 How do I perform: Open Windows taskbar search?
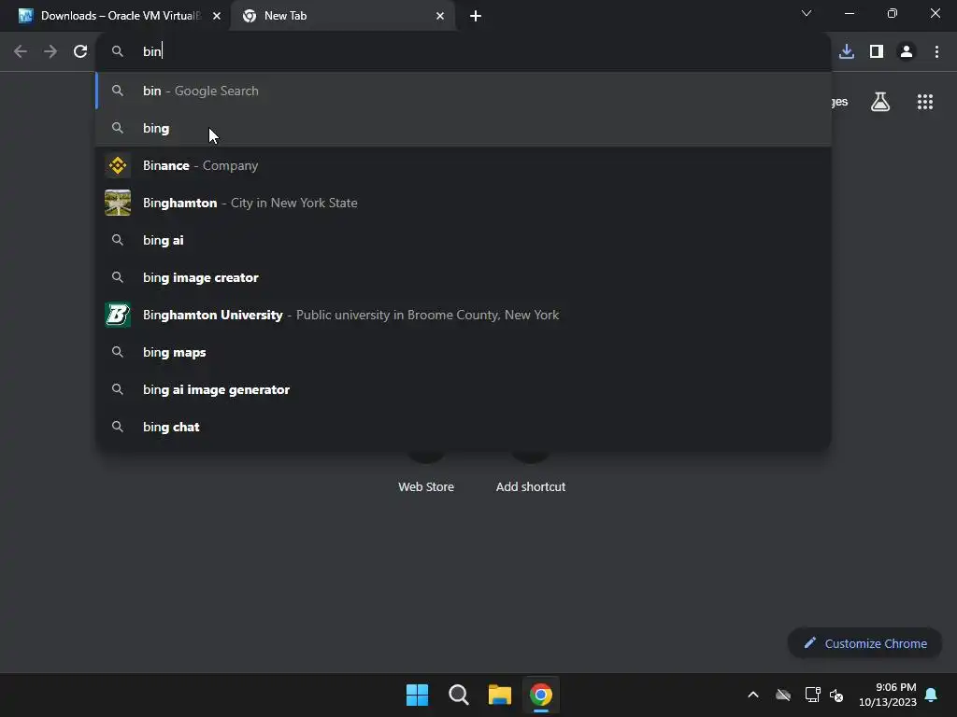coord(458,695)
